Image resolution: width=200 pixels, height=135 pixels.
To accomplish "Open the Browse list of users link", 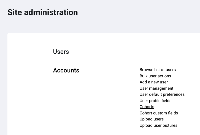I will point(158,70).
